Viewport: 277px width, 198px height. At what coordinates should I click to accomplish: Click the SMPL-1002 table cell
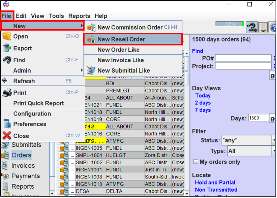[x=91, y=162]
